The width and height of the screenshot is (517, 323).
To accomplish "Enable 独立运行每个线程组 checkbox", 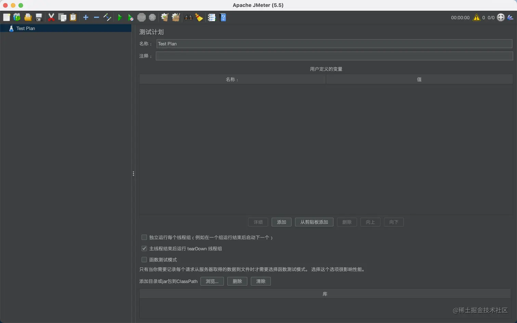I will [x=144, y=237].
